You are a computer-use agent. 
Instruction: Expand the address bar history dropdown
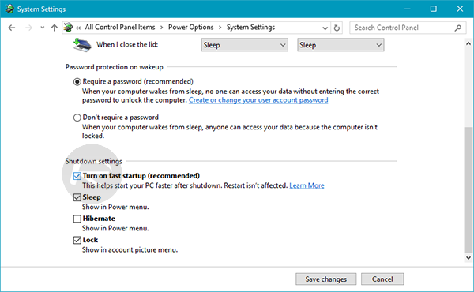pyautogui.click(x=325, y=28)
